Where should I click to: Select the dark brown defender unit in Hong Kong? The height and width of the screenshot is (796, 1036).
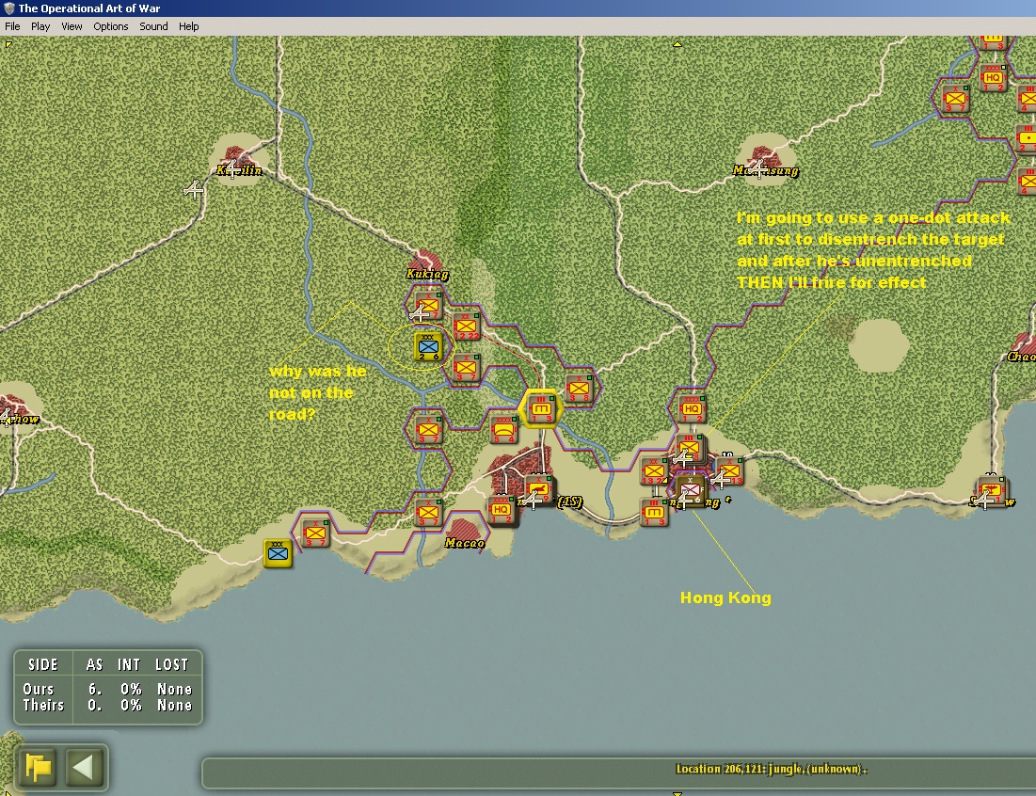[x=692, y=489]
